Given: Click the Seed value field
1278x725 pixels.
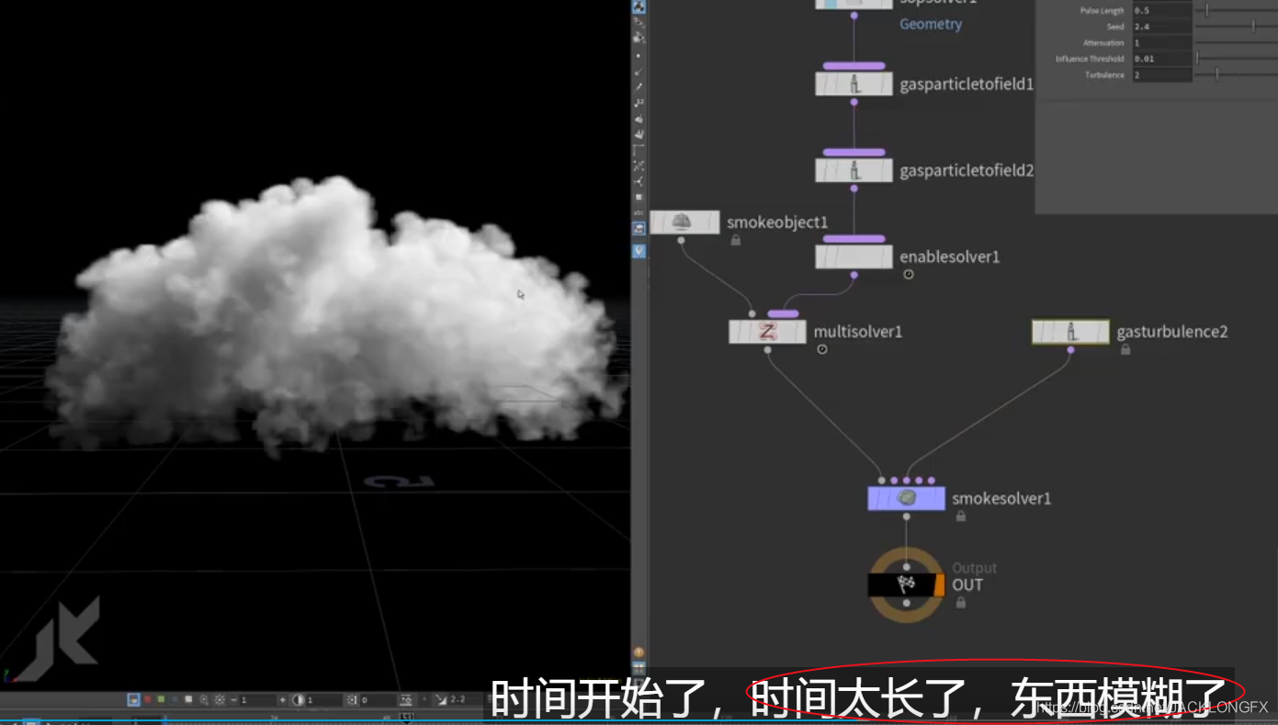Looking at the screenshot, I should (1161, 27).
